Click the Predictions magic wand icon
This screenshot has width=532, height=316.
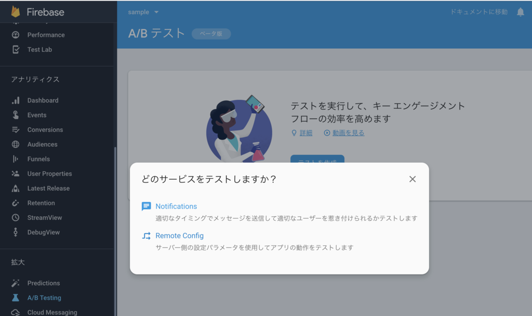[x=16, y=283]
